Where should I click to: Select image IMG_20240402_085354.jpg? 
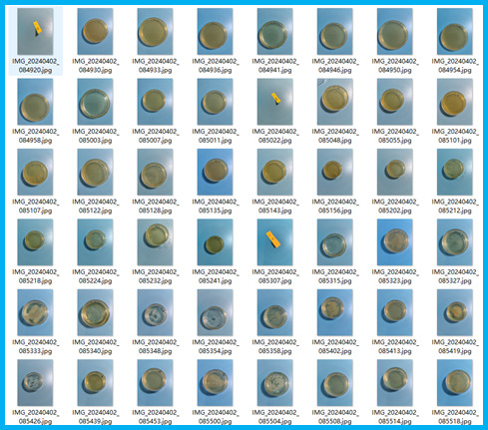tap(215, 312)
